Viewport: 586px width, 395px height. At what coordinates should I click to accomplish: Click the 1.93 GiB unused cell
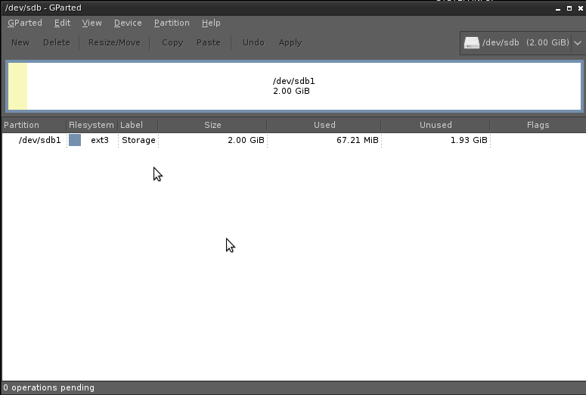(x=436, y=140)
